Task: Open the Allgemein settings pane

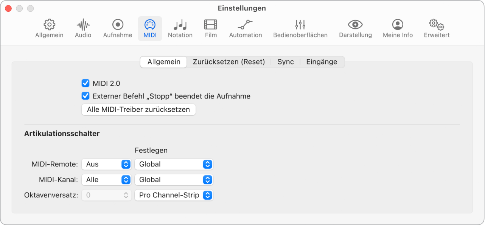Action: pyautogui.click(x=49, y=29)
